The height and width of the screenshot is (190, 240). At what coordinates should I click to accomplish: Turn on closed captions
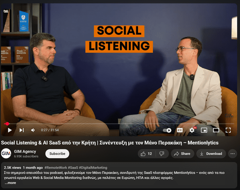point(180,130)
